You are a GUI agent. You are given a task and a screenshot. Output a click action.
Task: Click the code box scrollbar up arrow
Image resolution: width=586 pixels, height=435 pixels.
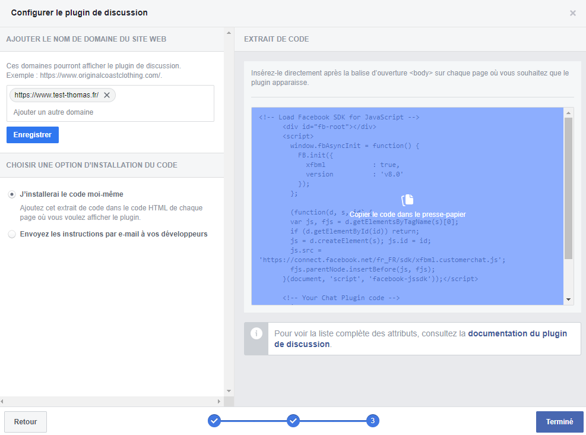pyautogui.click(x=568, y=112)
